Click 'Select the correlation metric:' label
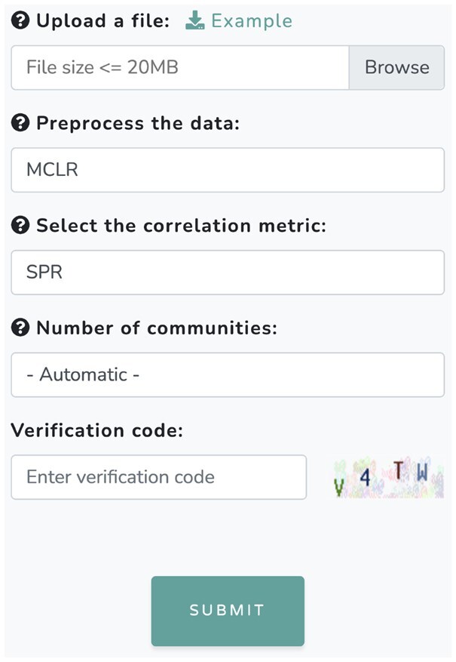The image size is (456, 662). (181, 226)
